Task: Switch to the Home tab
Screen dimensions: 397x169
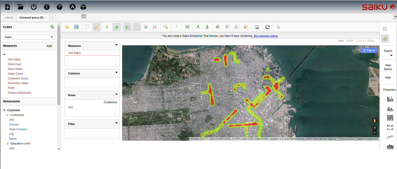Action: pyautogui.click(x=10, y=18)
